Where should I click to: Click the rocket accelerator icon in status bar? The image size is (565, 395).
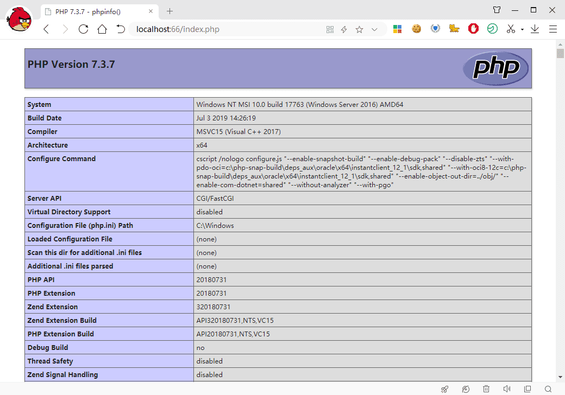pyautogui.click(x=444, y=388)
